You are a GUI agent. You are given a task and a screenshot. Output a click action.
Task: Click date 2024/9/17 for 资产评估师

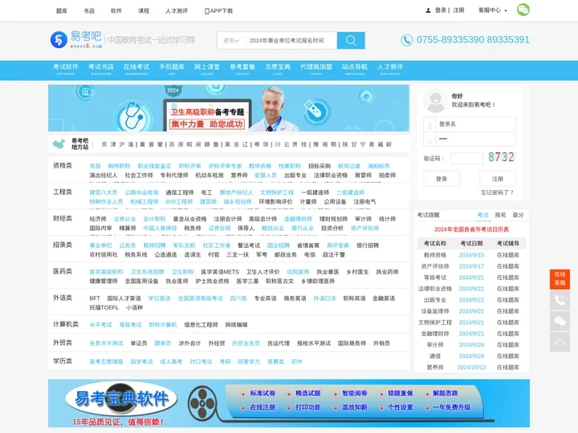coord(471,266)
